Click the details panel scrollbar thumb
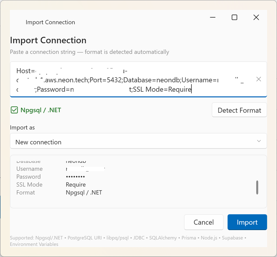 (x=257, y=187)
